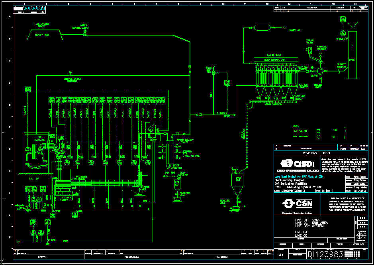Viewport: 374px width, 265px height.
Task: Select LINE 01- AREA text
Action: pyautogui.click(x=307, y=220)
